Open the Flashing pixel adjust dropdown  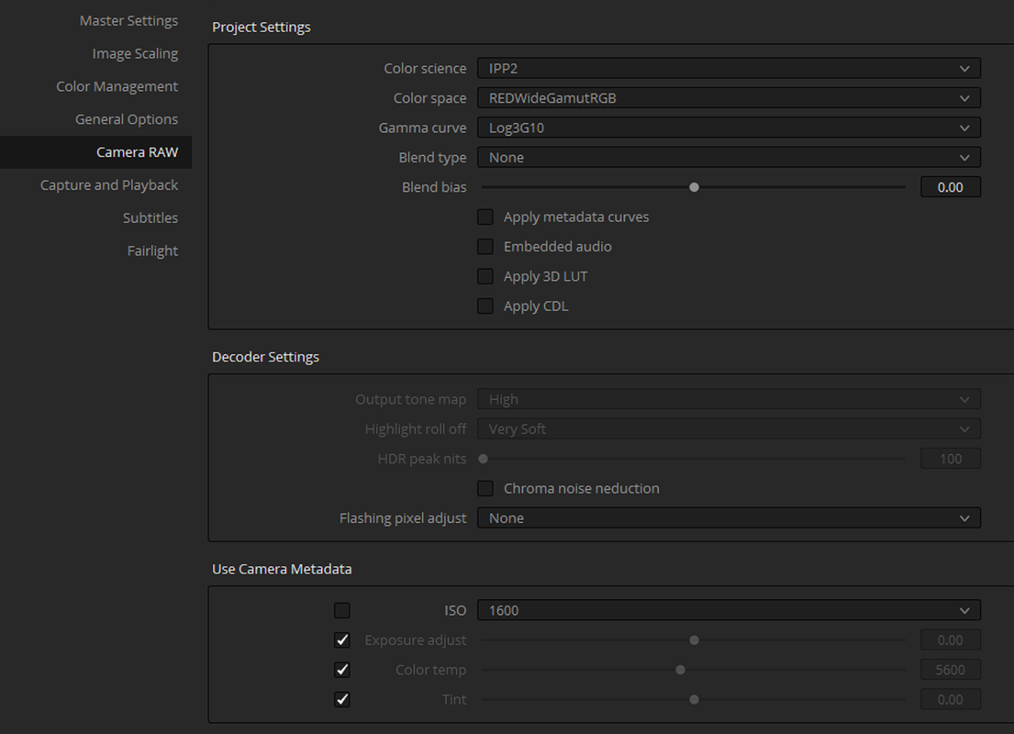tap(729, 518)
